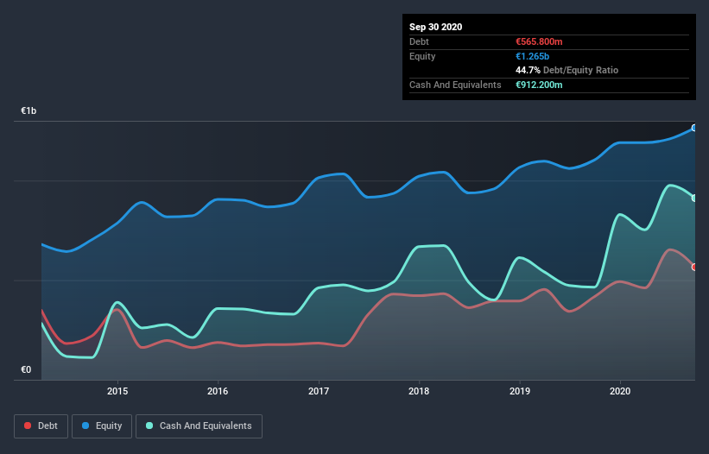Click the 2017 x-axis label
This screenshot has height=454, width=709.
319,391
